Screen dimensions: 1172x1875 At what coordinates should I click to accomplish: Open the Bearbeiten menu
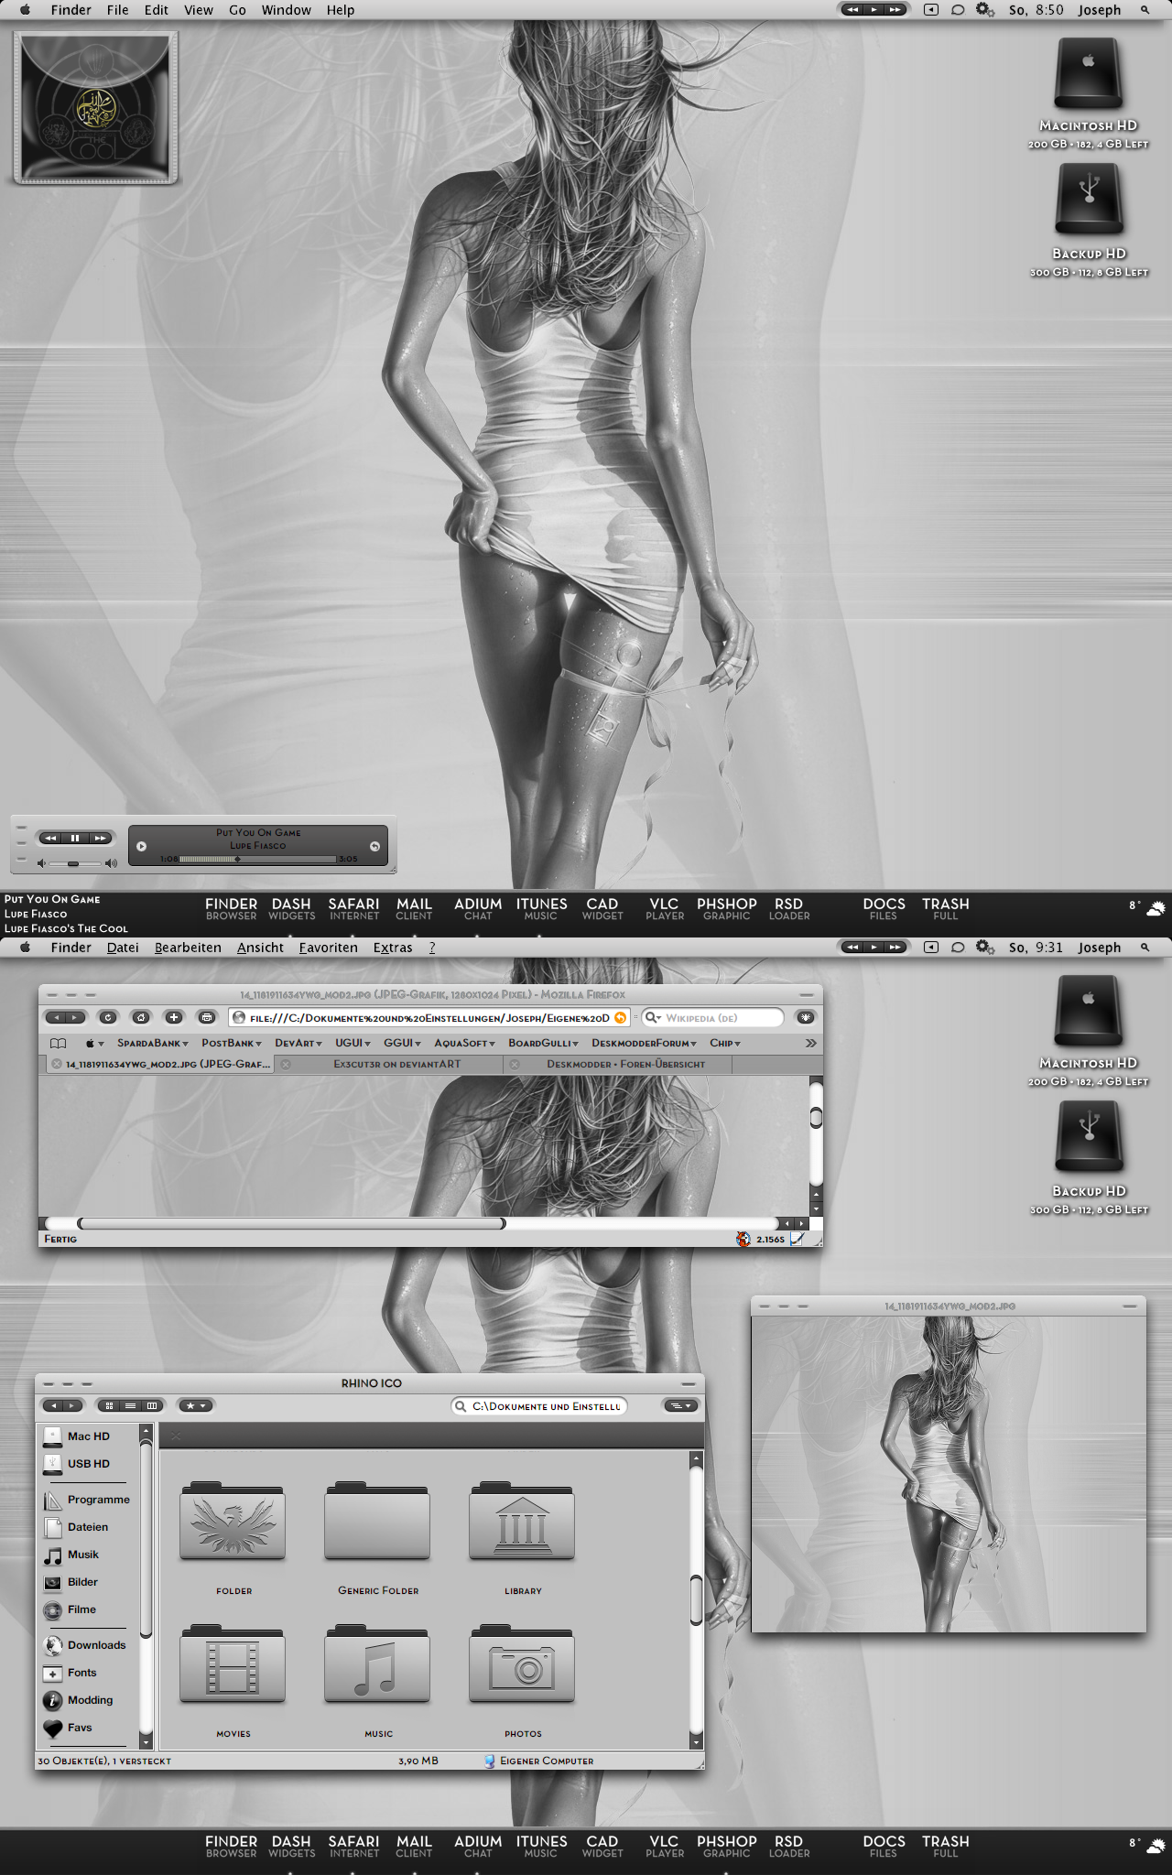(x=188, y=948)
